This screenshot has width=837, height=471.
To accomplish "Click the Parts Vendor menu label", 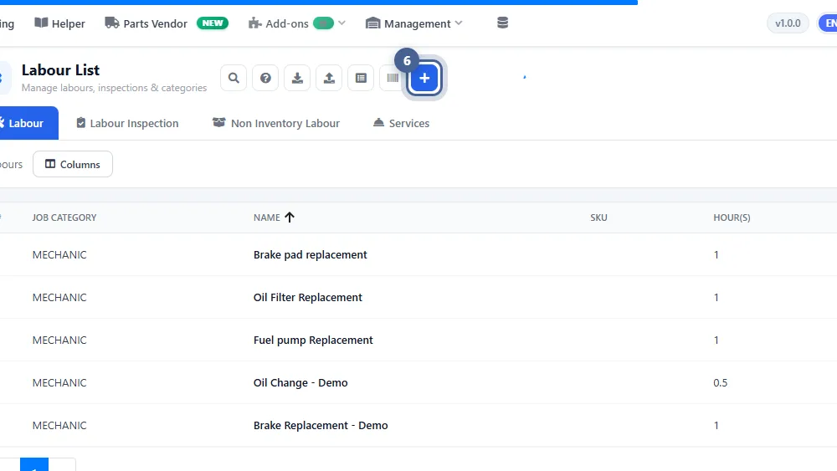I will pos(156,23).
